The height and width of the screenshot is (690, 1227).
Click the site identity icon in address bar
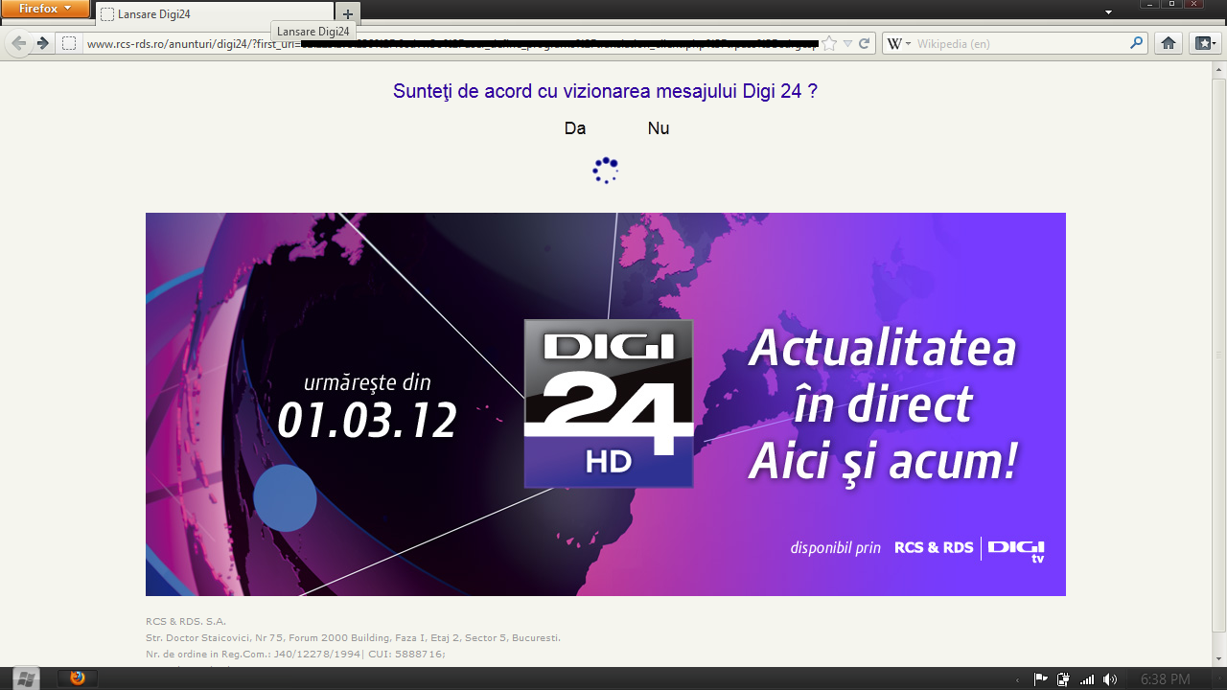click(68, 43)
